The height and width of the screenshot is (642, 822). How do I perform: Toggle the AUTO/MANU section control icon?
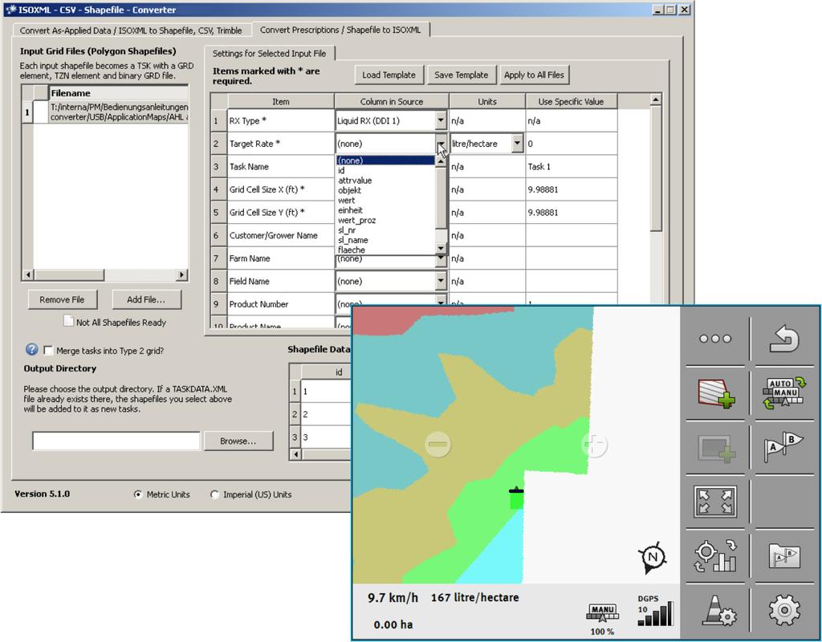pyautogui.click(x=784, y=393)
